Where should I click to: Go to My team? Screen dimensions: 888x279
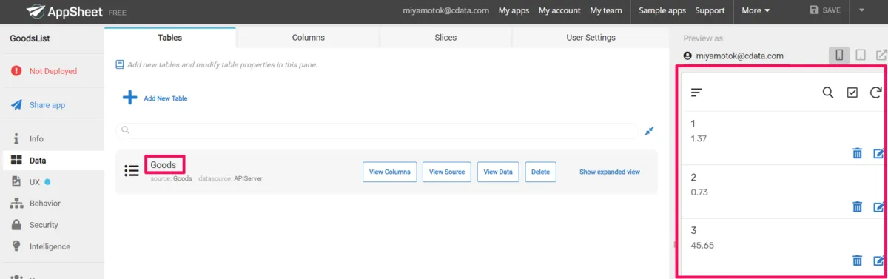point(606,10)
